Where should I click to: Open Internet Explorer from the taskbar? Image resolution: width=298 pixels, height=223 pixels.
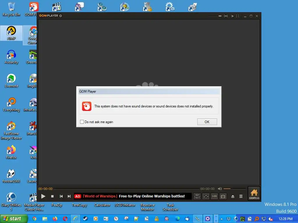(x=75, y=219)
